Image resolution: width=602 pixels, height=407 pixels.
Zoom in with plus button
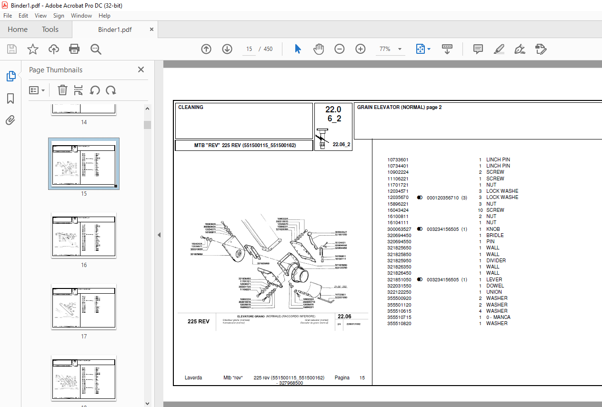tap(361, 49)
